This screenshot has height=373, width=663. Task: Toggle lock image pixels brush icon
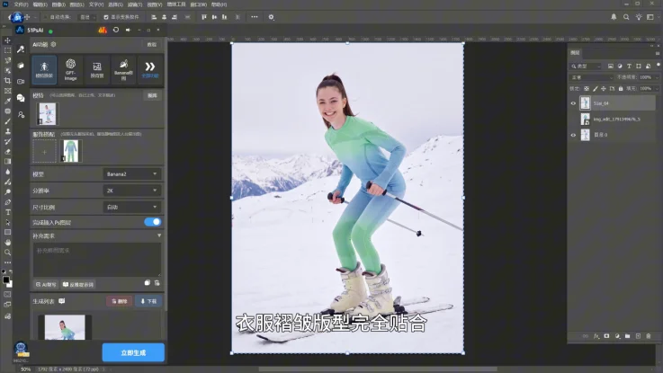tap(596, 89)
